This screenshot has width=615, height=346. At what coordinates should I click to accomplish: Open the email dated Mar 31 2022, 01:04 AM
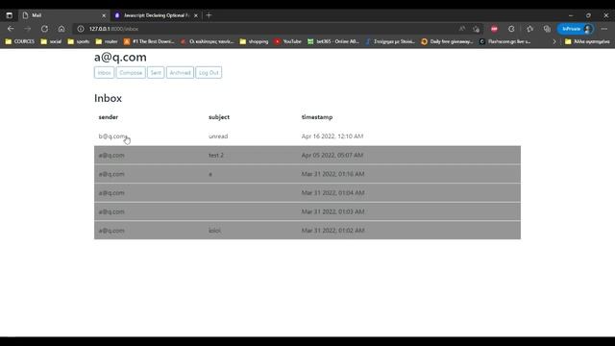pyautogui.click(x=307, y=192)
